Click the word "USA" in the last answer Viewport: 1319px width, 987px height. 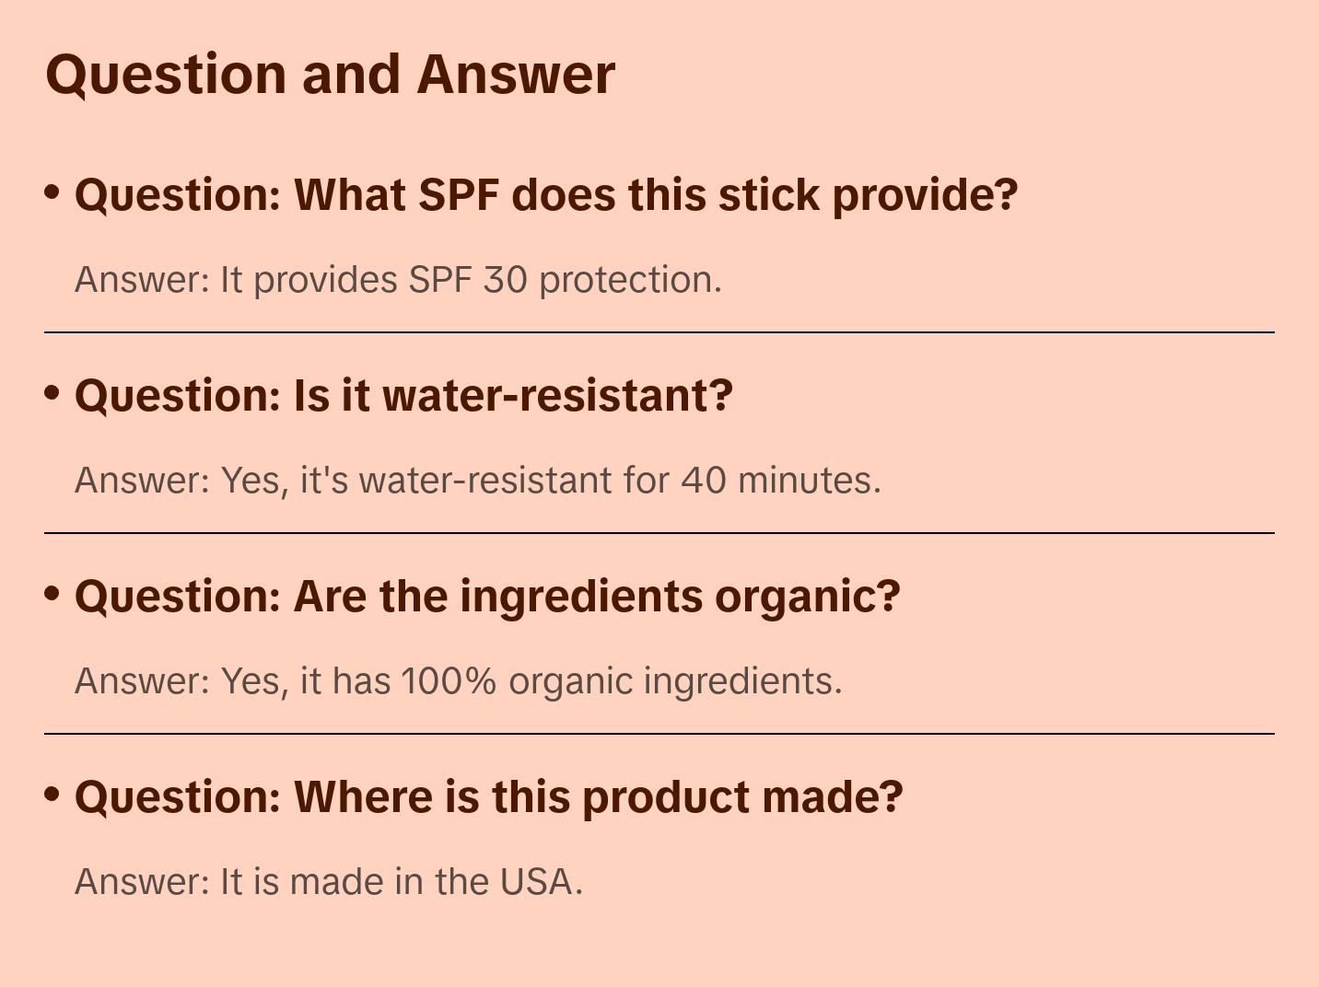click(537, 882)
